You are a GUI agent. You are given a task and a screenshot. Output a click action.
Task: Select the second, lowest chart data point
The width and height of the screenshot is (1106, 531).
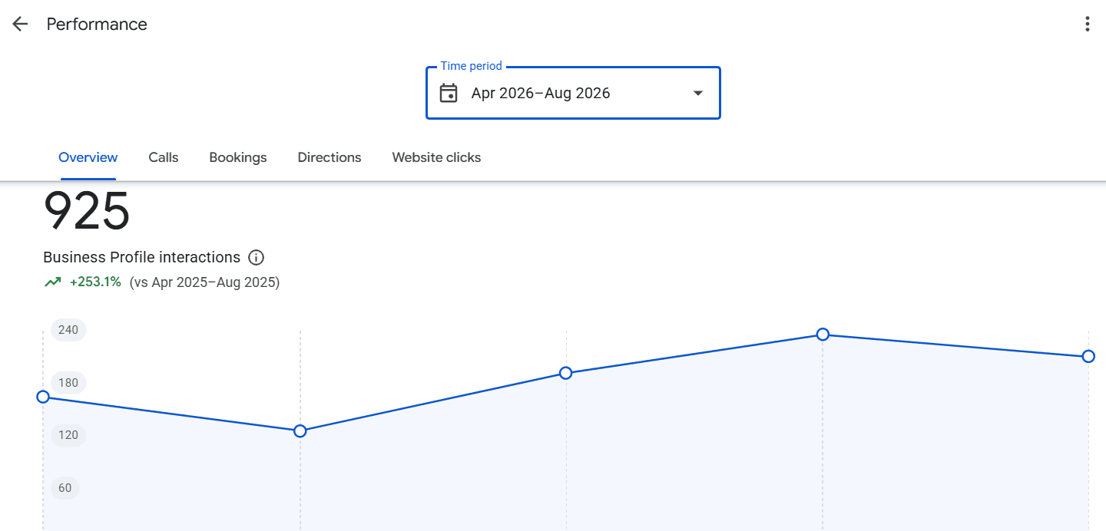coord(300,431)
